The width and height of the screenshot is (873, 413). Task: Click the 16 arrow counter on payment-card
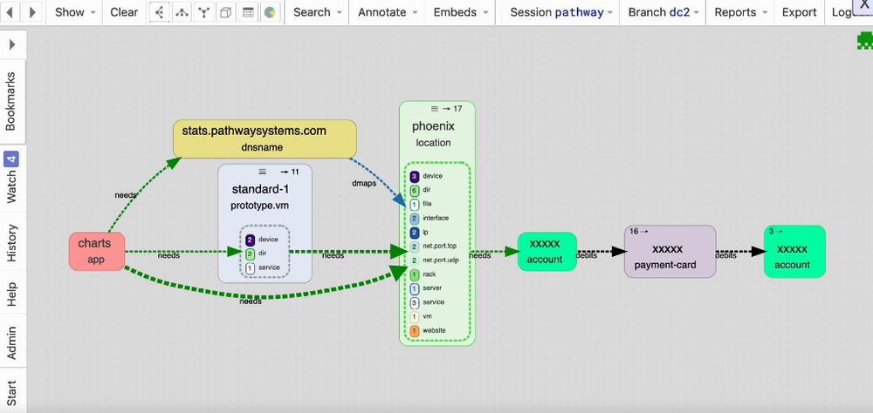639,231
